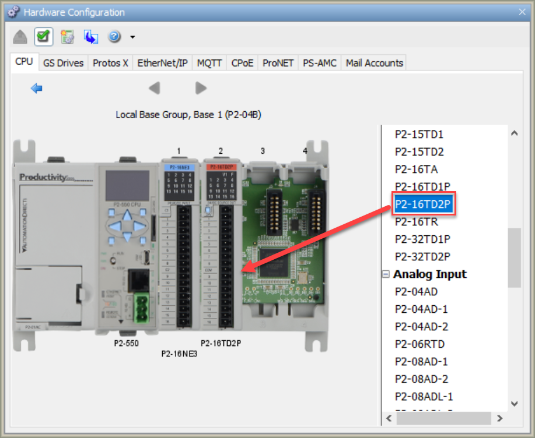
Task: Go to next base with gray right arrow
Action: [201, 89]
